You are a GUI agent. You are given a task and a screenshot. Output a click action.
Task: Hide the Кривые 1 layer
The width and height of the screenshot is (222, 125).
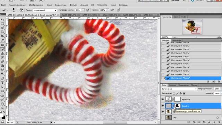163,99
